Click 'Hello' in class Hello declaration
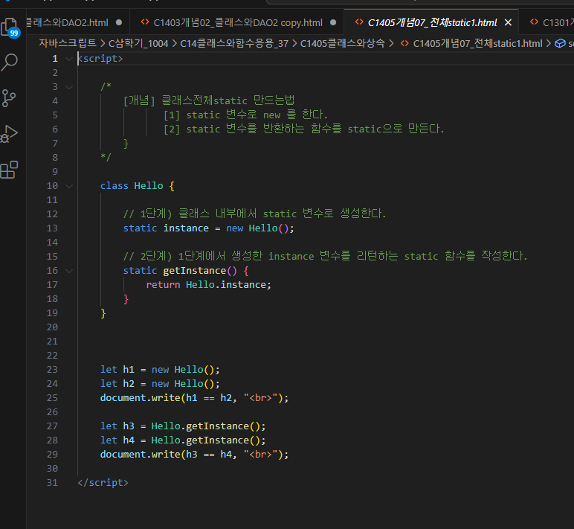 tap(149, 186)
